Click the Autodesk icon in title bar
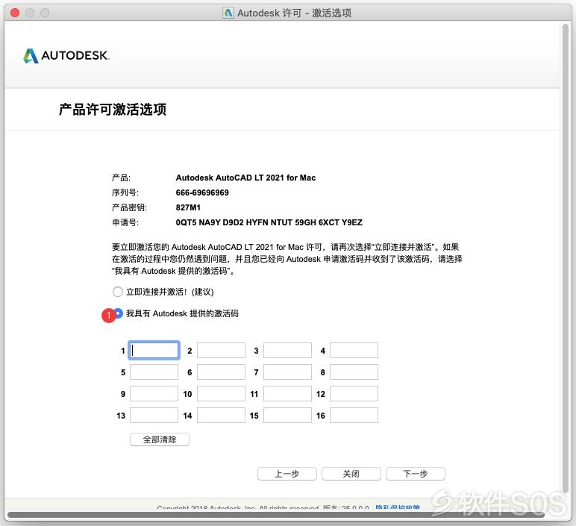The width and height of the screenshot is (576, 526). (228, 13)
